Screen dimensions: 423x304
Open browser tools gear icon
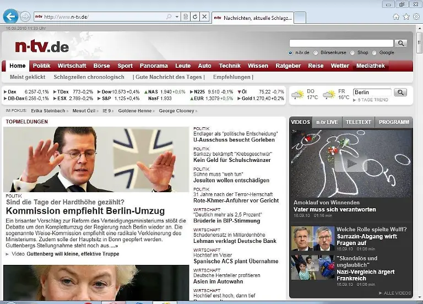click(416, 17)
